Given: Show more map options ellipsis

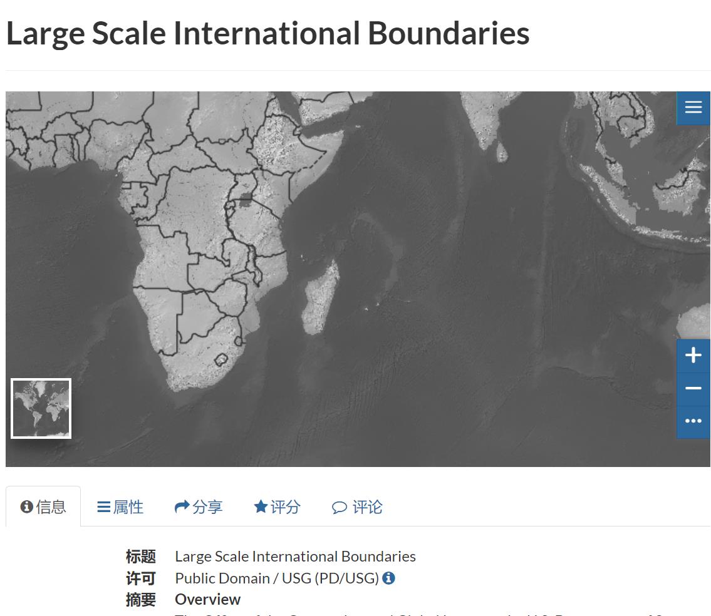Looking at the screenshot, I should tap(693, 421).
